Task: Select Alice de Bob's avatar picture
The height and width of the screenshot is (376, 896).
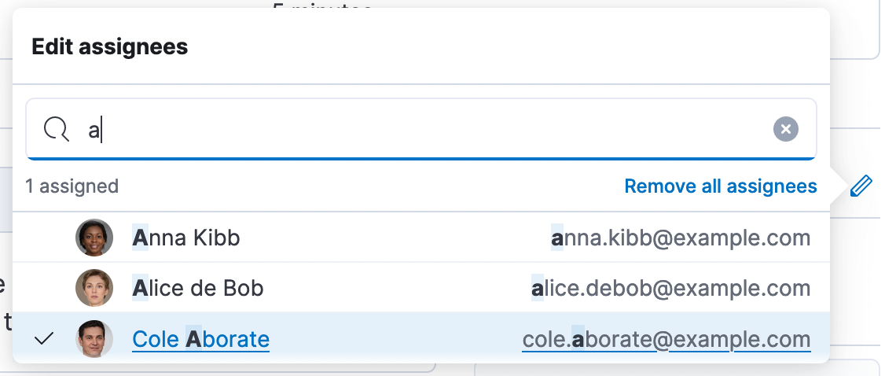Action: [94, 288]
